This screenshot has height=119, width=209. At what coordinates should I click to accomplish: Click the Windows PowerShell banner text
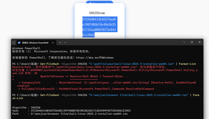pos(26,48)
